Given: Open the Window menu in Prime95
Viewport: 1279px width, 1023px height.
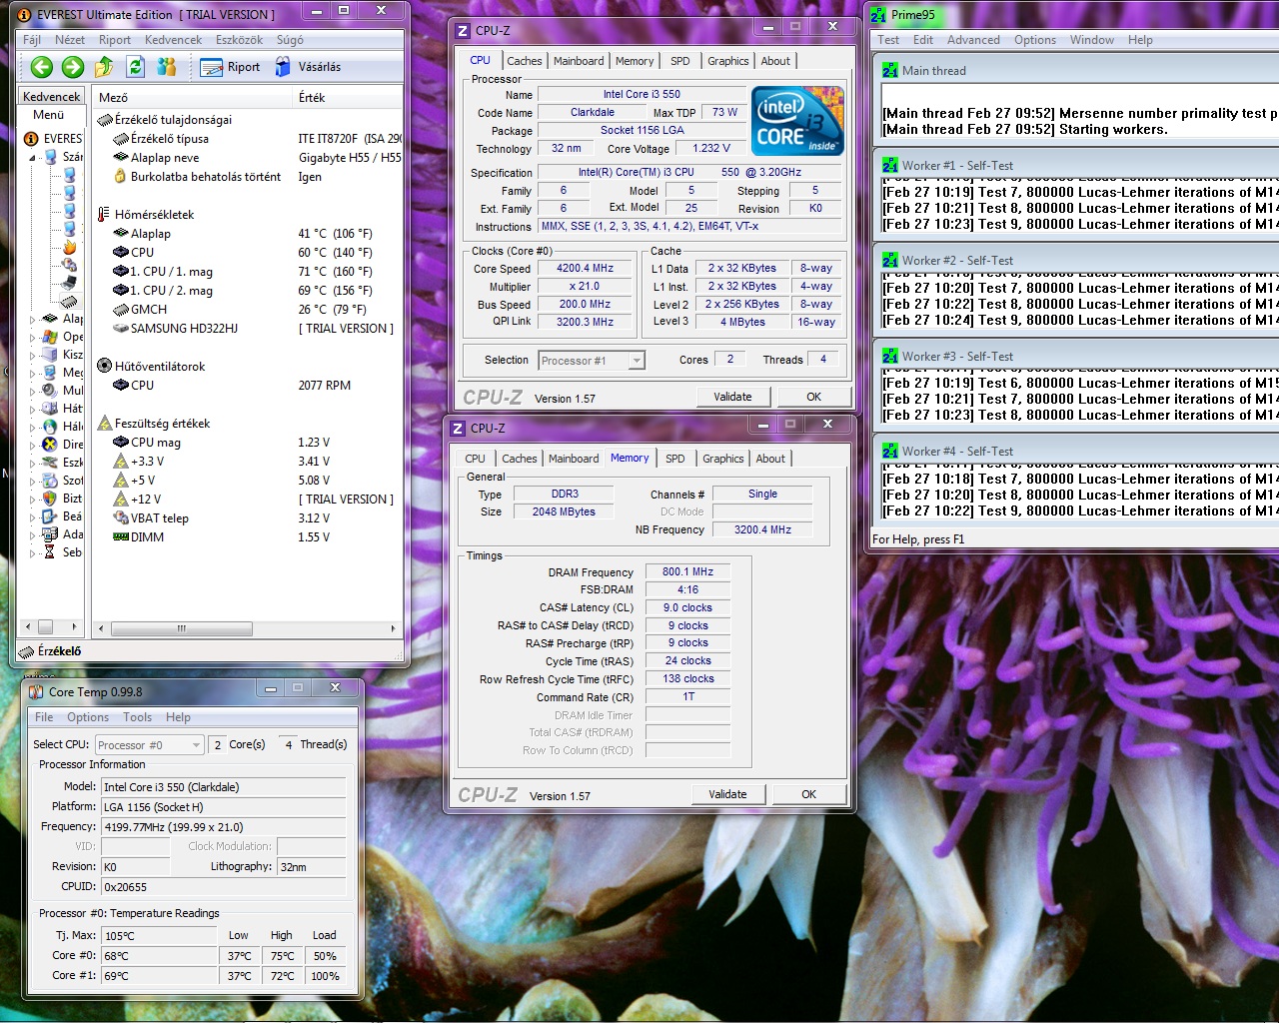Looking at the screenshot, I should point(1092,40).
